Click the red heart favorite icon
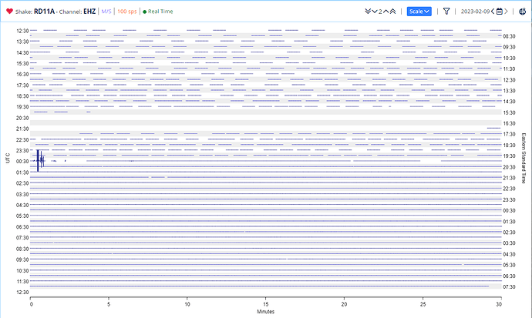Viewport: 532px width, 318px height. pos(9,12)
